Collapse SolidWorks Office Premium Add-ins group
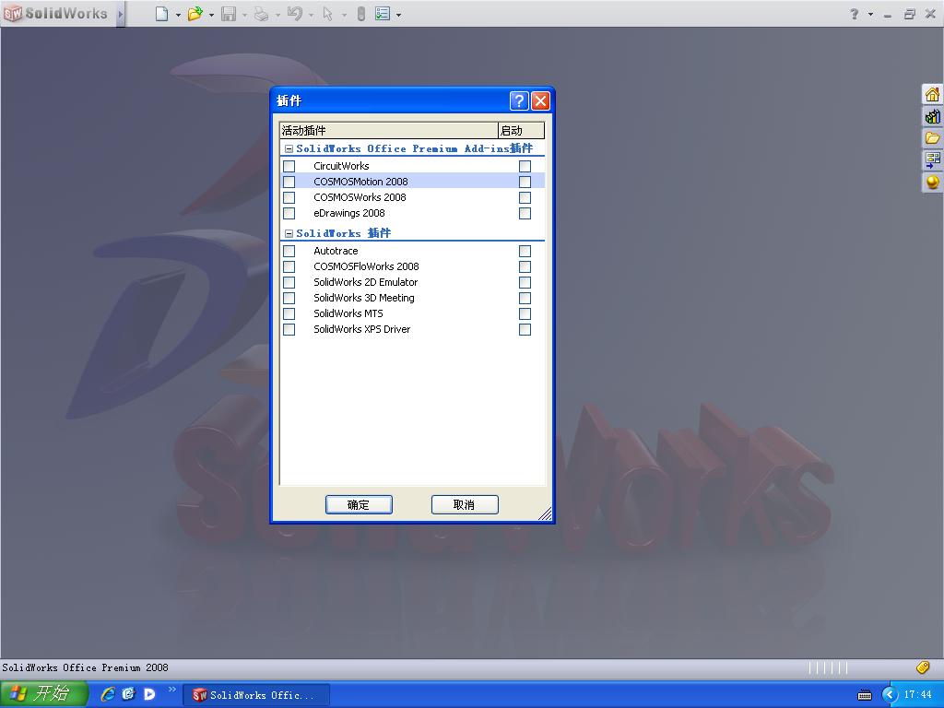The height and width of the screenshot is (708, 944). (x=289, y=148)
